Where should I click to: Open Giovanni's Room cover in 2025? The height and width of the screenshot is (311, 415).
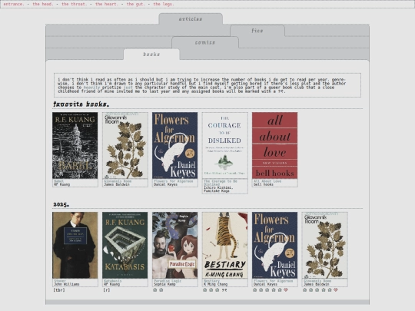coord(325,245)
